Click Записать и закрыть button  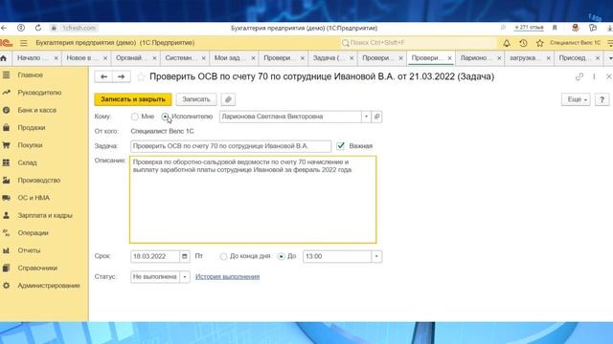pos(133,99)
